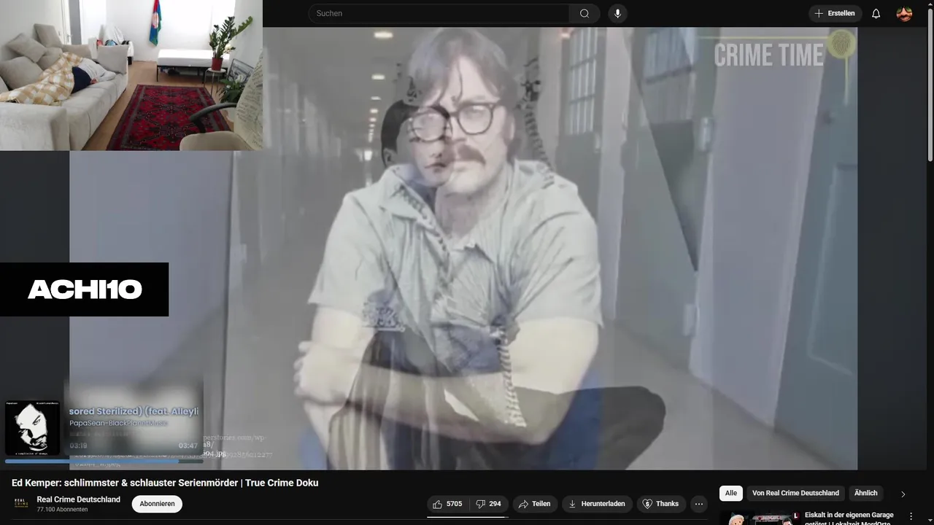934x525 pixels.
Task: Open Eiskalt in der eigenen Garage video
Action: pos(849,518)
